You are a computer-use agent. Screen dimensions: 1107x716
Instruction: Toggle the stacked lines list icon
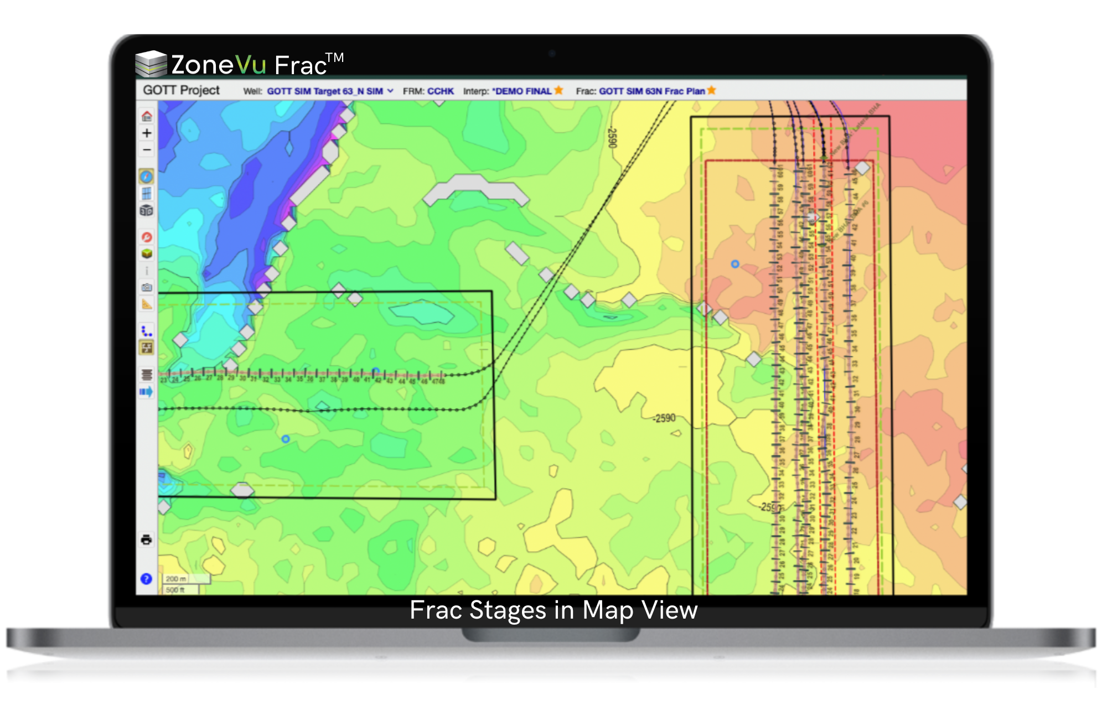pyautogui.click(x=147, y=375)
